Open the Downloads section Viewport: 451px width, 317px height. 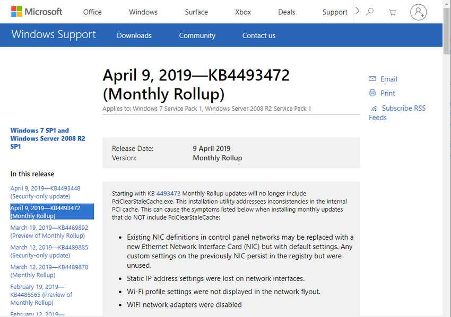click(x=134, y=35)
